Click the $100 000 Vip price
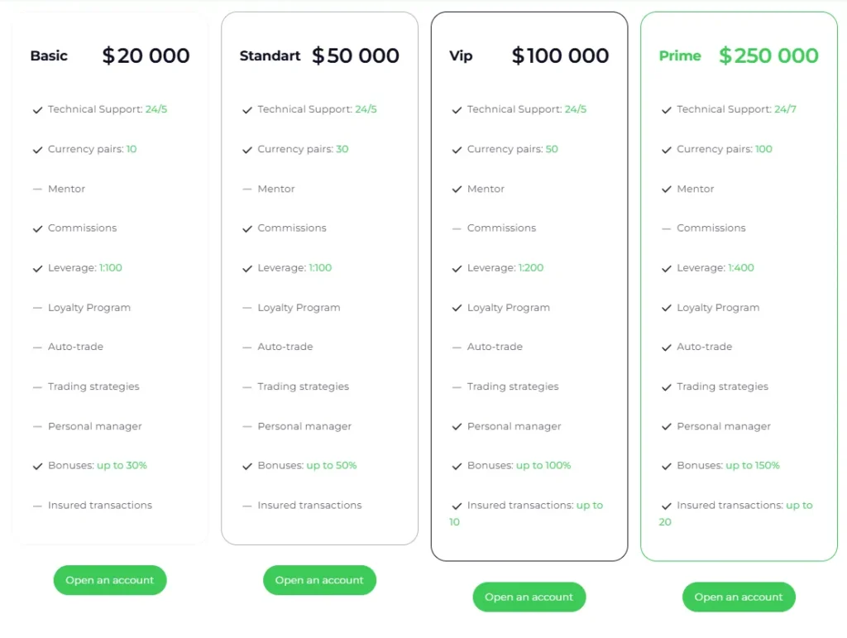 (560, 56)
